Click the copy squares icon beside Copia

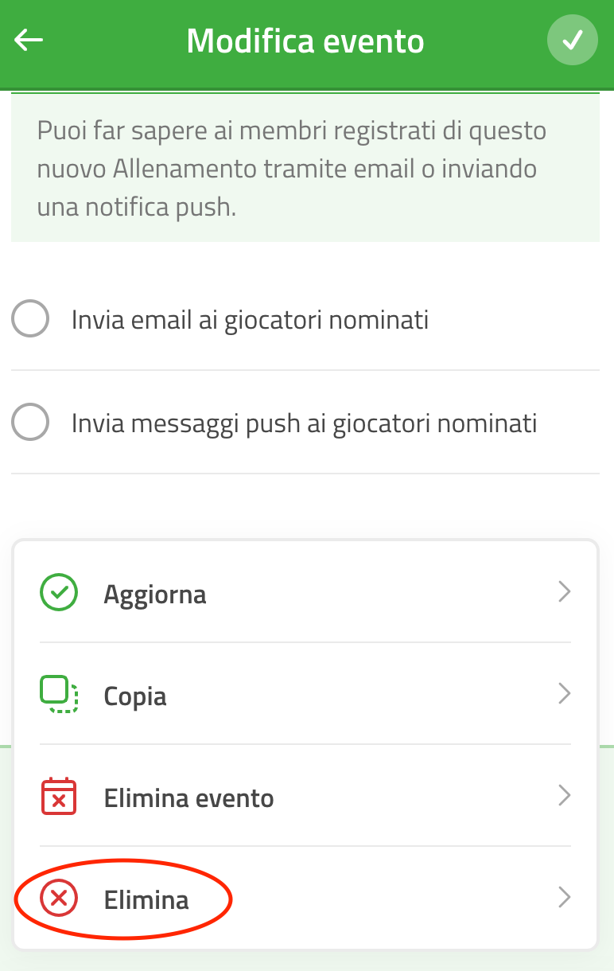click(x=59, y=695)
